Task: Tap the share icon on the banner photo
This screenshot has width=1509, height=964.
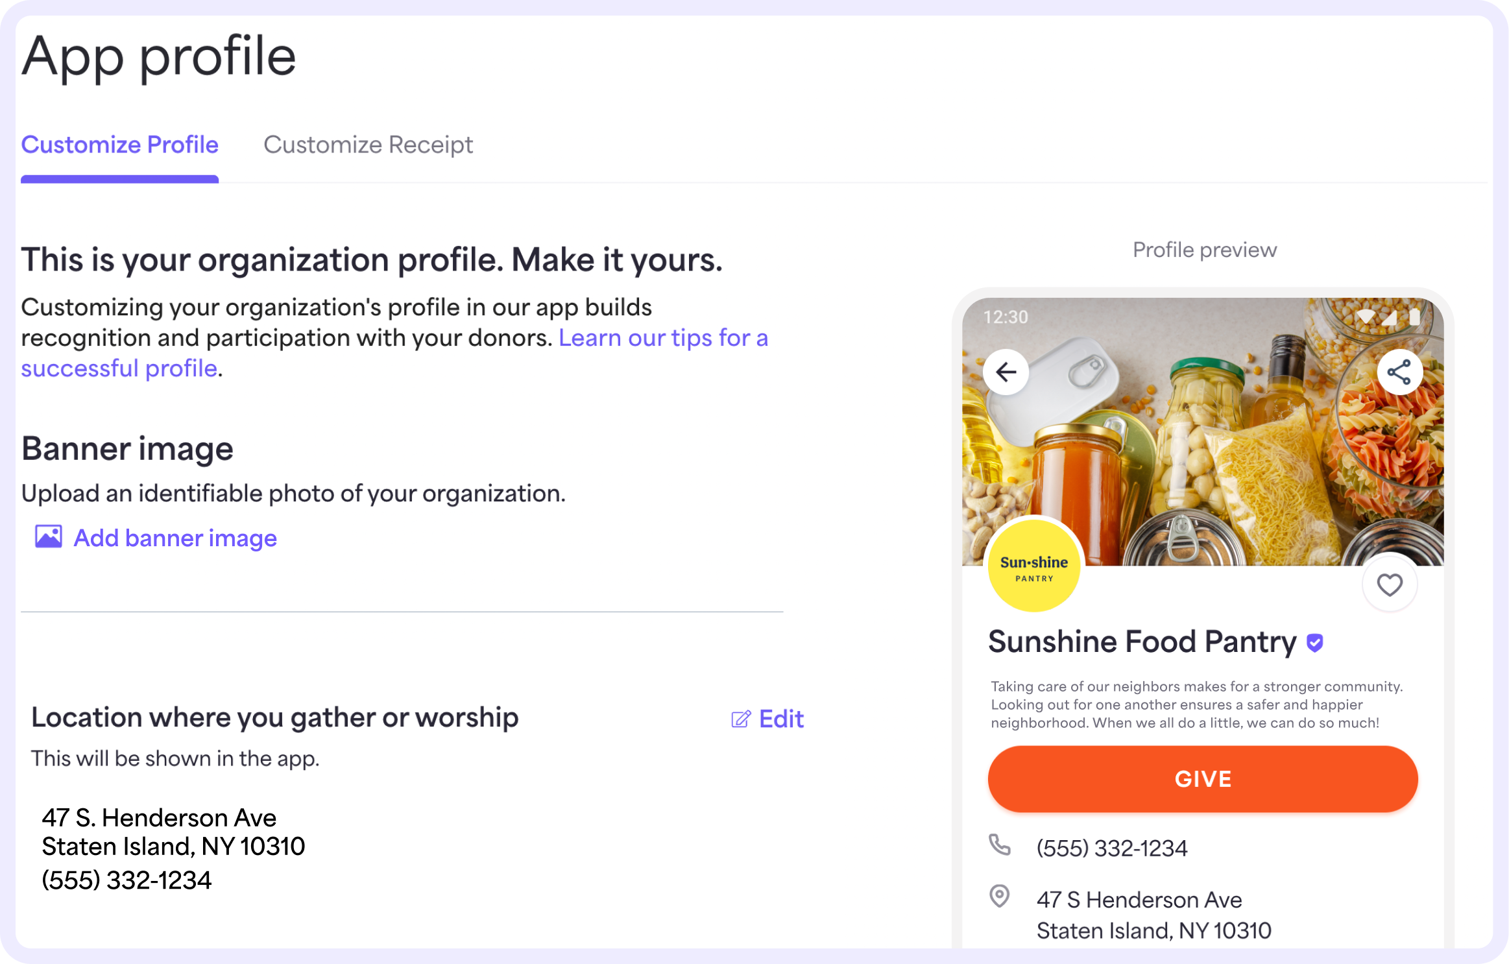Action: 1401,370
